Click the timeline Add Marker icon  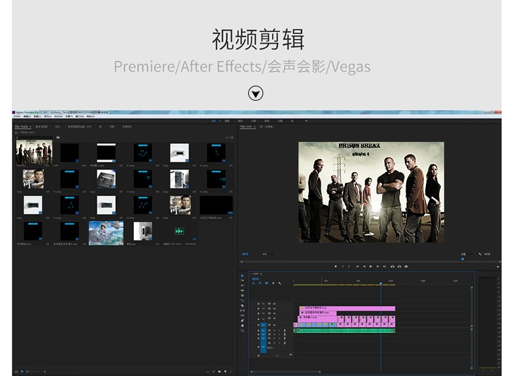pyautogui.click(x=273, y=283)
